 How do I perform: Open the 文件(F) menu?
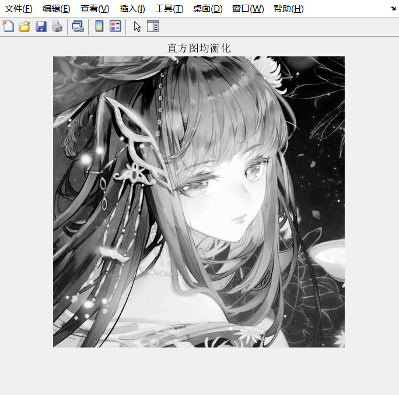19,9
